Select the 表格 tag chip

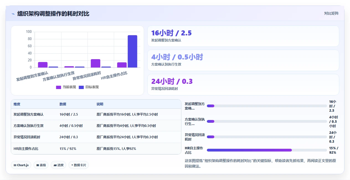point(41,165)
